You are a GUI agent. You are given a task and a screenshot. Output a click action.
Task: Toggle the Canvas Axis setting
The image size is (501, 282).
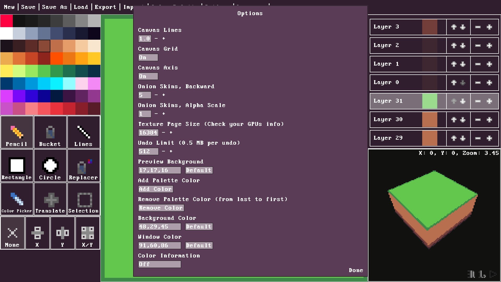pyautogui.click(x=148, y=76)
